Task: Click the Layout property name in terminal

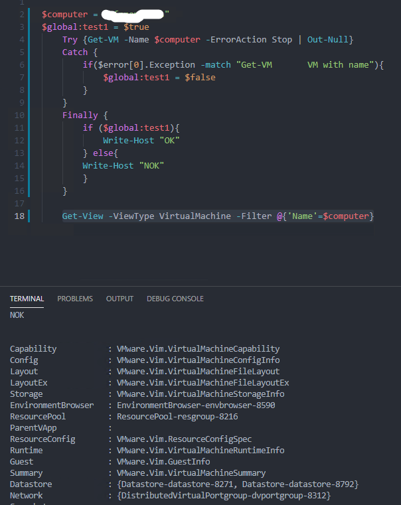Action: click(x=24, y=372)
